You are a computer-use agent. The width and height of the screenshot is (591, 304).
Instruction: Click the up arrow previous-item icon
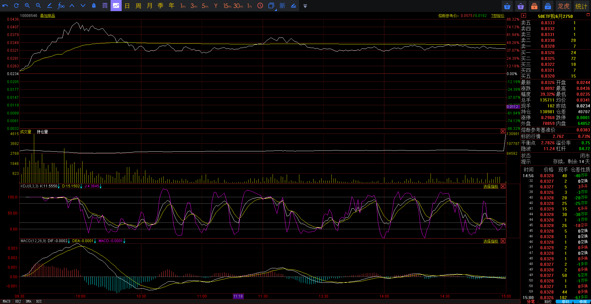(x=72, y=6)
